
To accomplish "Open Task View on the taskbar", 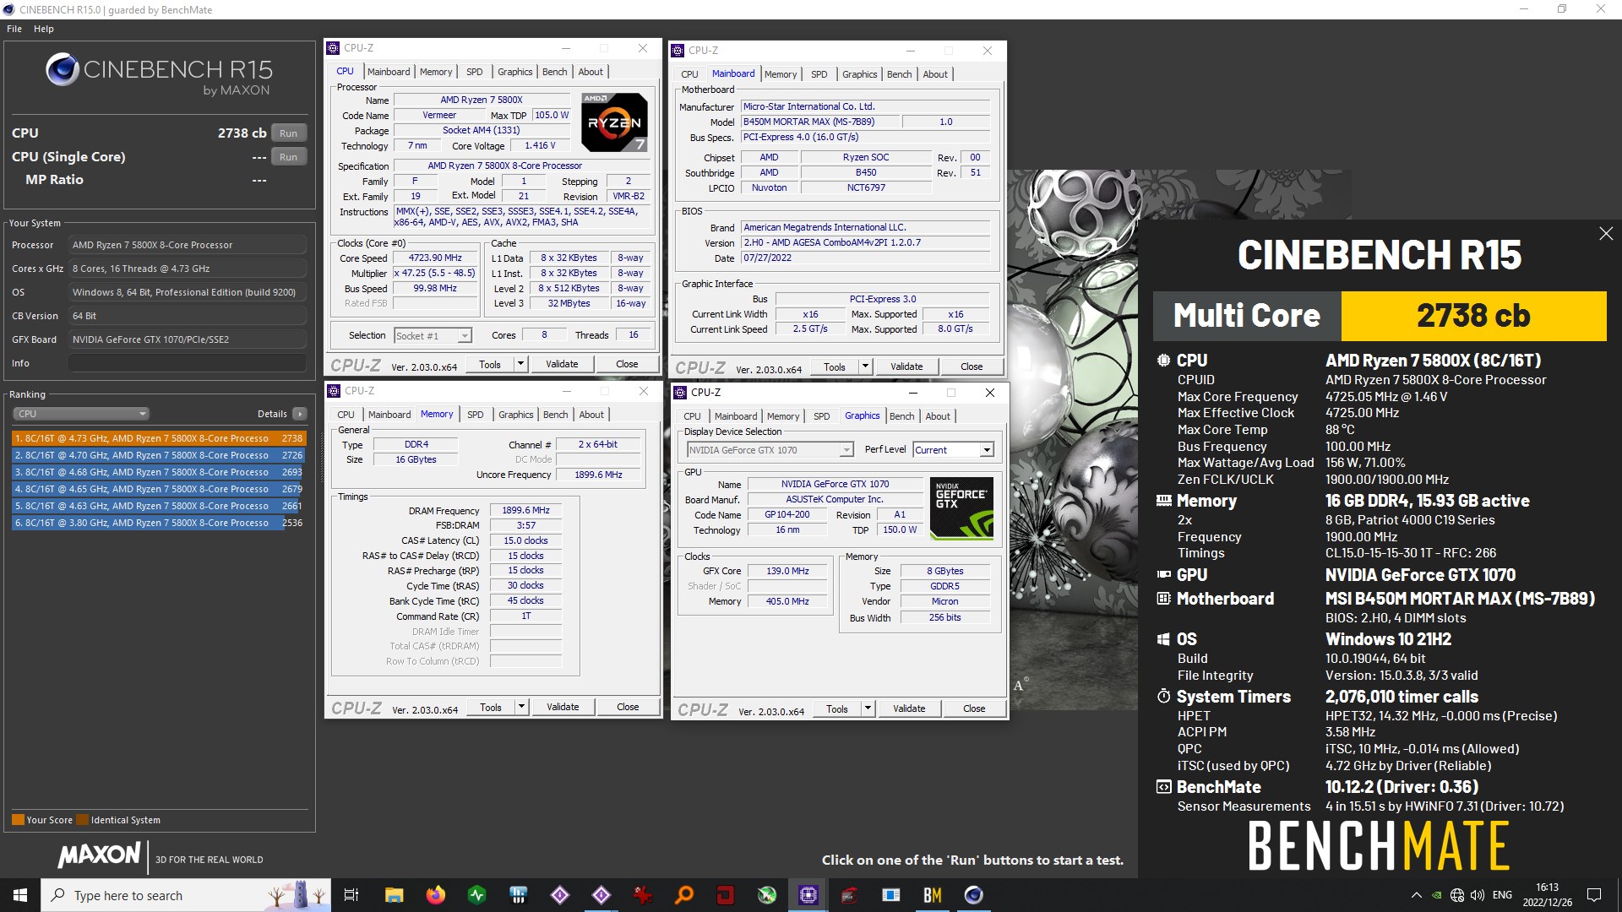I will 351,895.
